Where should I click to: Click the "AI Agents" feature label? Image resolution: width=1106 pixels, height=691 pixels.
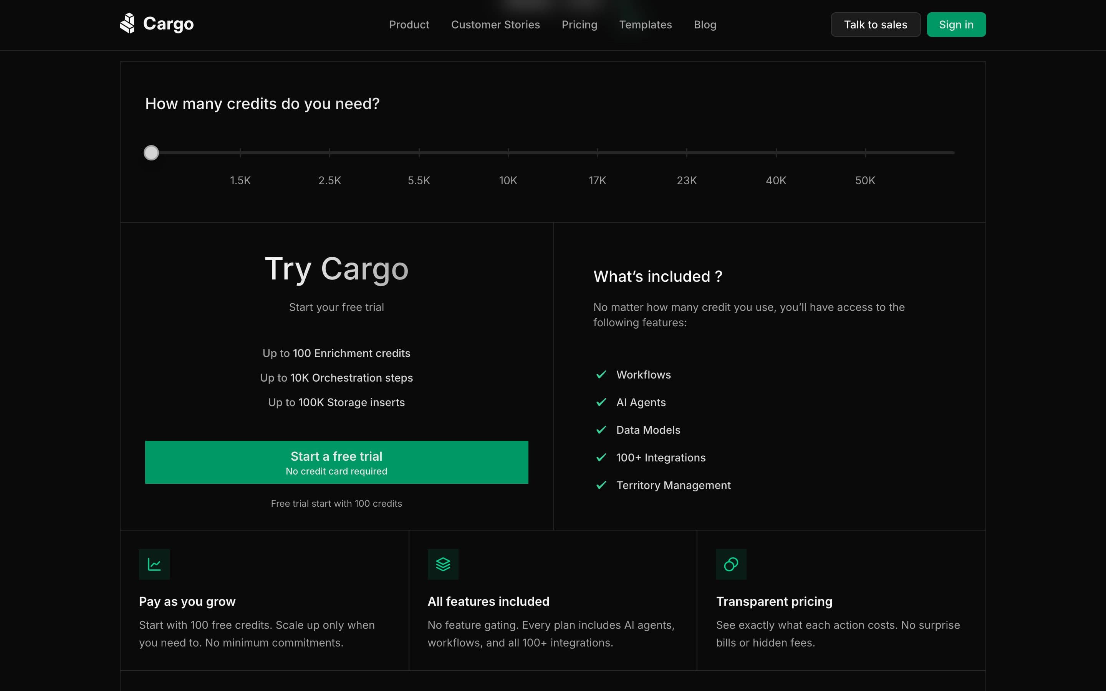[x=641, y=403]
